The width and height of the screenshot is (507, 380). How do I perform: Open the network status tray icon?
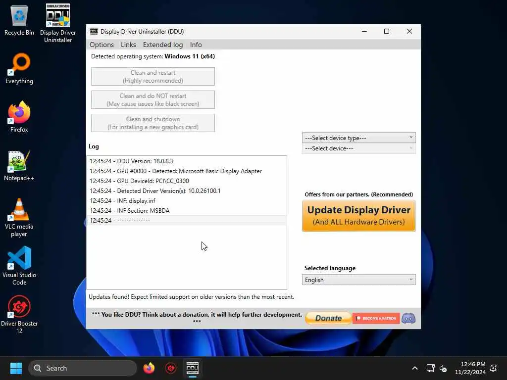(430, 368)
